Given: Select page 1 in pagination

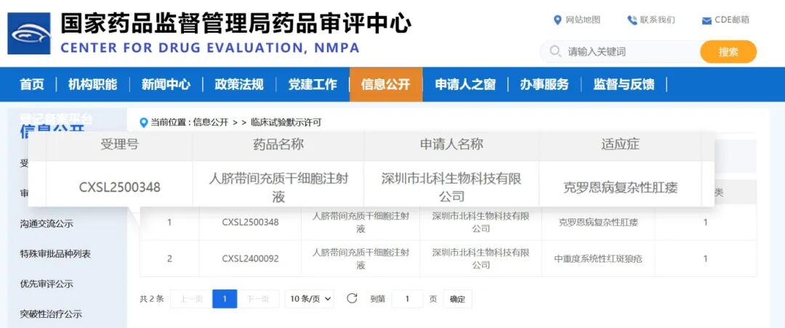Looking at the screenshot, I should 225,298.
